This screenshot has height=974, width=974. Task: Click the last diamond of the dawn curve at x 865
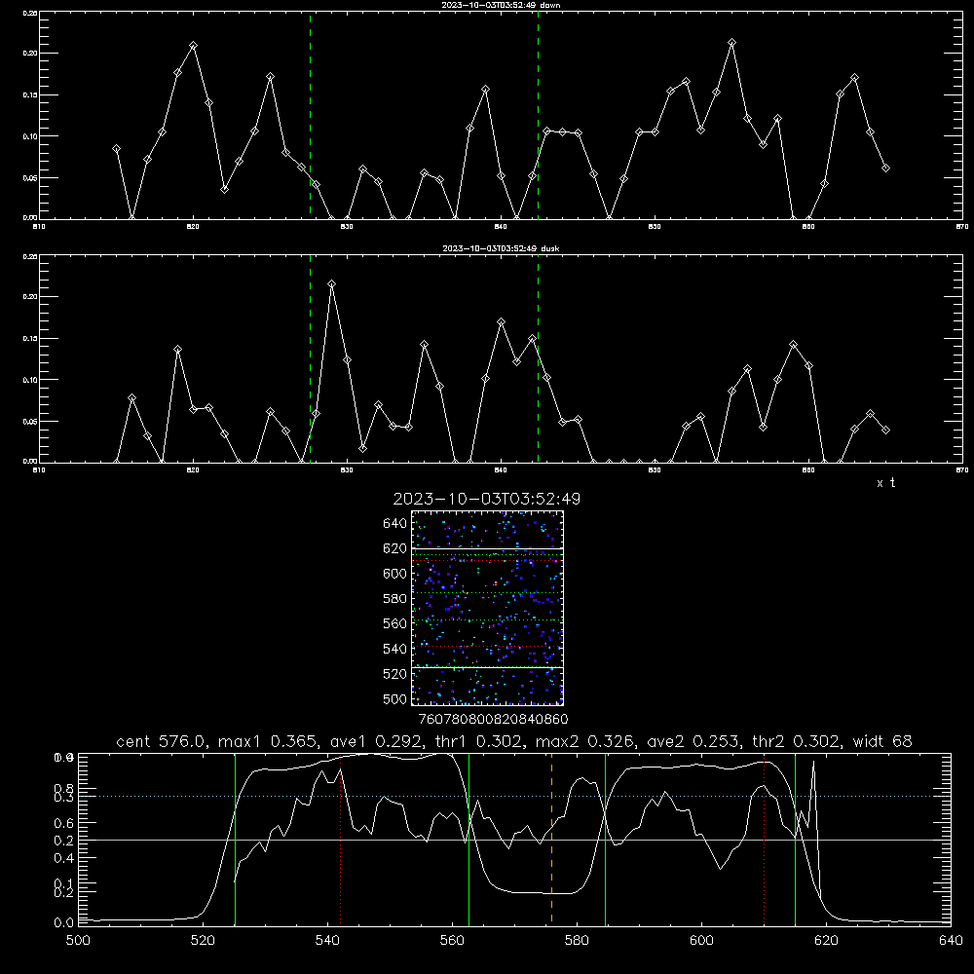pyautogui.click(x=885, y=168)
